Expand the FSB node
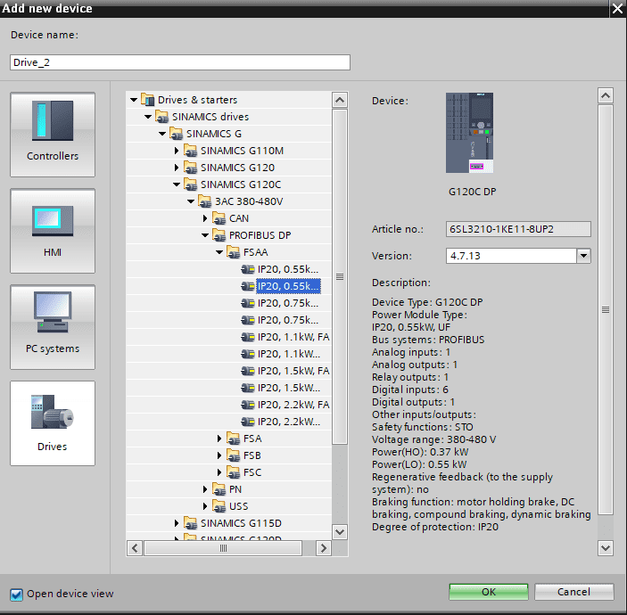 click(x=219, y=455)
